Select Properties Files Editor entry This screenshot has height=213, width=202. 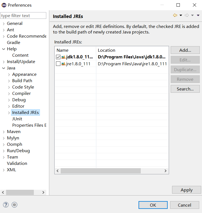pos(29,125)
